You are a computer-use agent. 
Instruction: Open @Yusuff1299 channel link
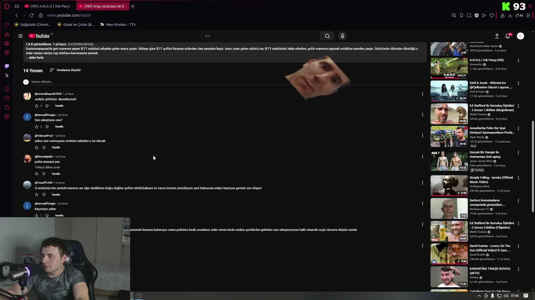click(43, 182)
